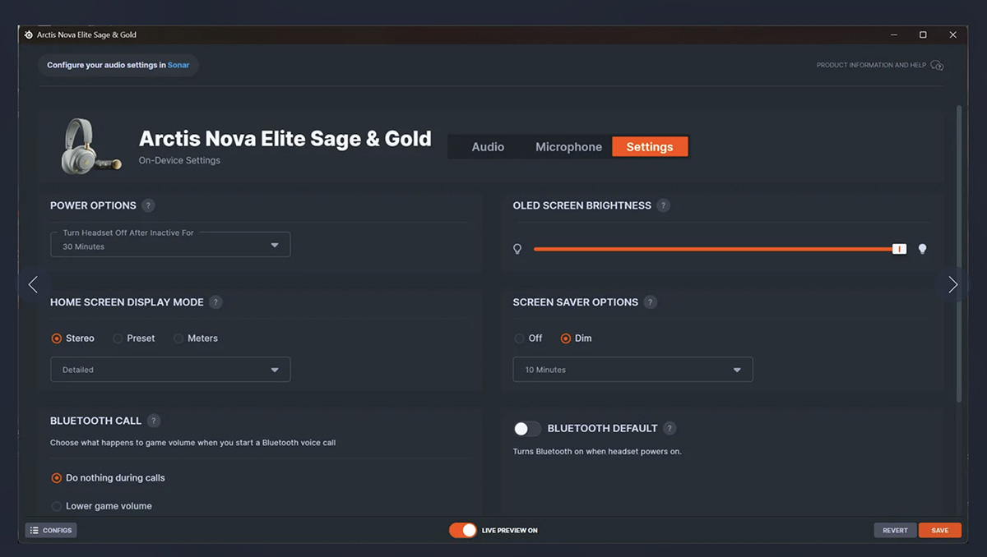Screen dimensions: 987x557
Task: Open the Sonar link
Action: click(178, 65)
